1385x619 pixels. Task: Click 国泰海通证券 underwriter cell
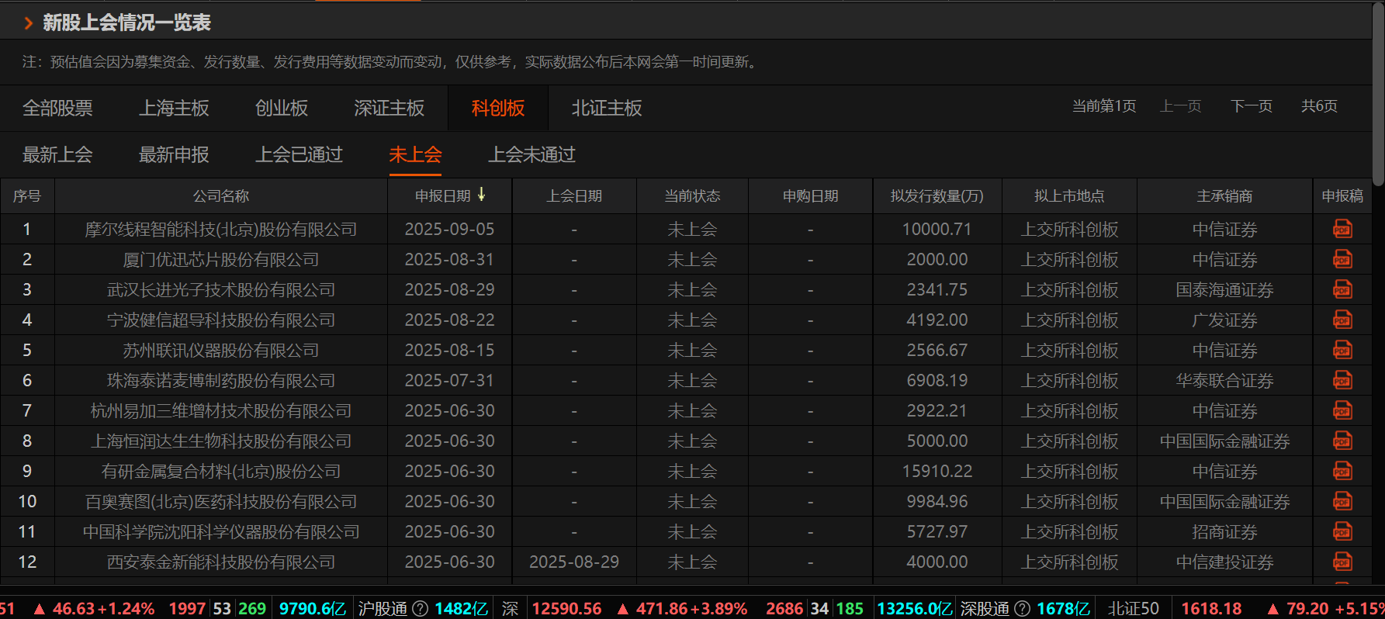[1224, 290]
